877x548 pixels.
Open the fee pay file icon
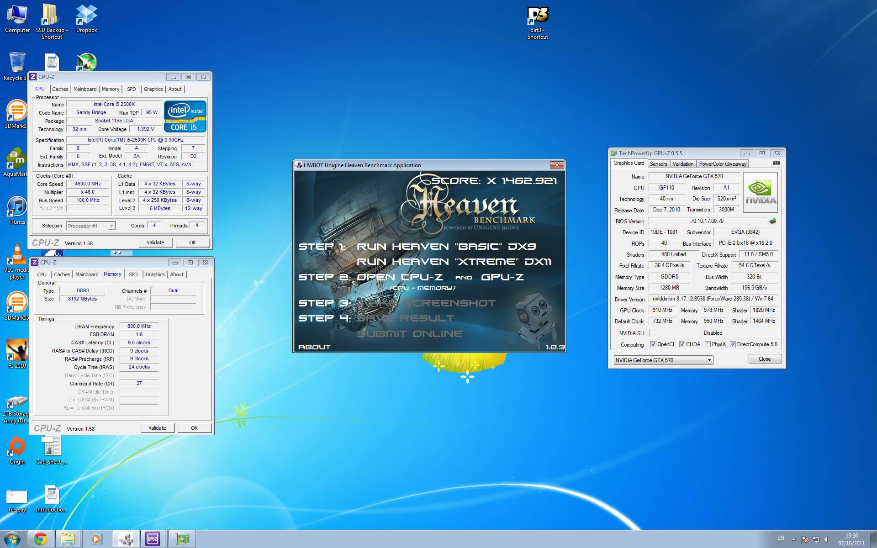click(17, 501)
